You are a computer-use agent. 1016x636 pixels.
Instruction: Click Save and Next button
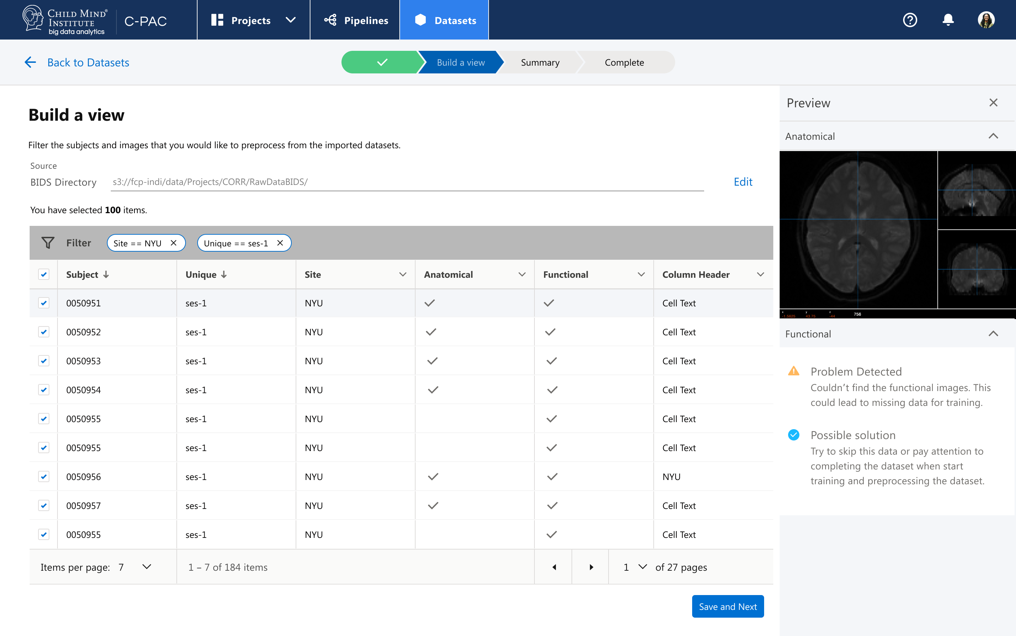pyautogui.click(x=728, y=606)
